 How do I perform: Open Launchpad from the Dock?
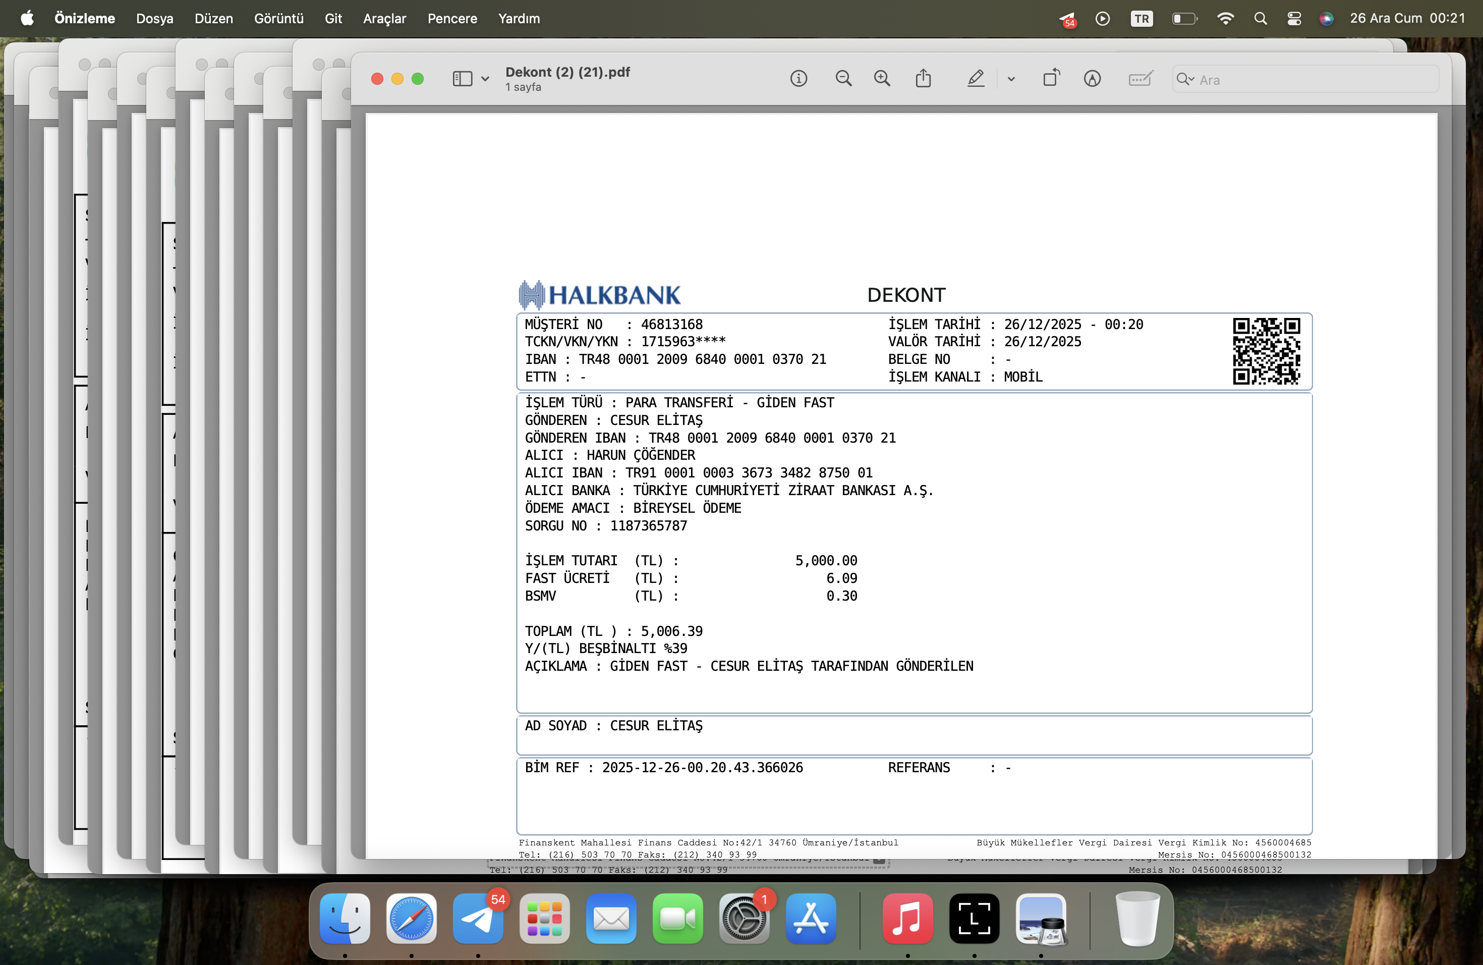[x=545, y=918]
